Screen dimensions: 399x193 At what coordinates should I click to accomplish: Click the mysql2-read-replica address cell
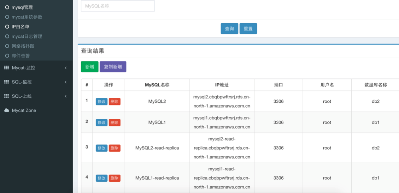(x=222, y=148)
